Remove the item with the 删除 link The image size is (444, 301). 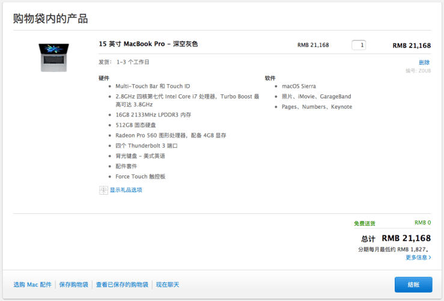[424, 62]
